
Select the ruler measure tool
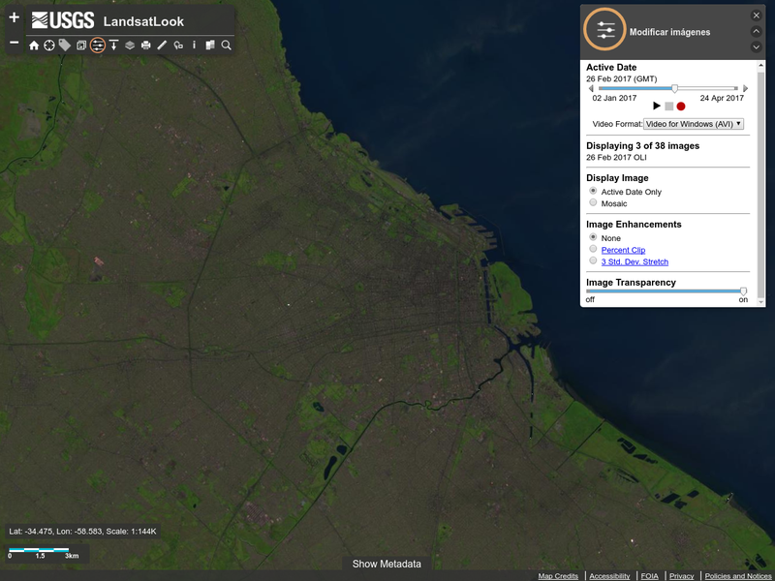pyautogui.click(x=162, y=46)
